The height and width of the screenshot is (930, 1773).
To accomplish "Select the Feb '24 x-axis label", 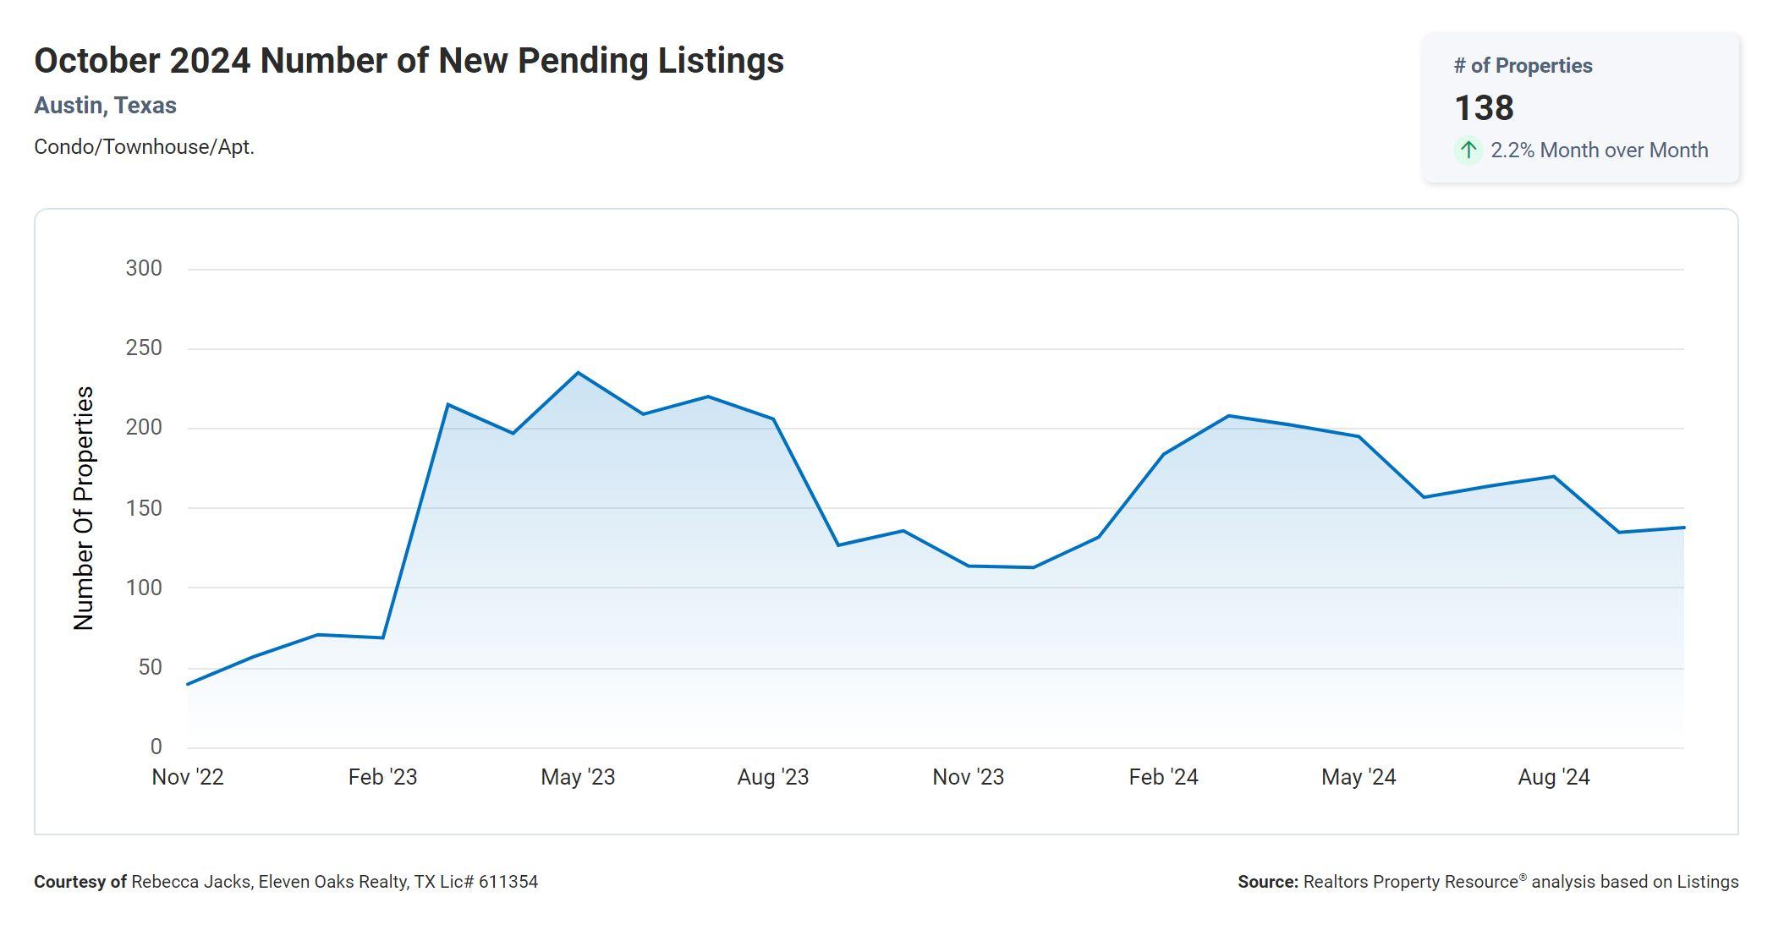I will 1163,777.
